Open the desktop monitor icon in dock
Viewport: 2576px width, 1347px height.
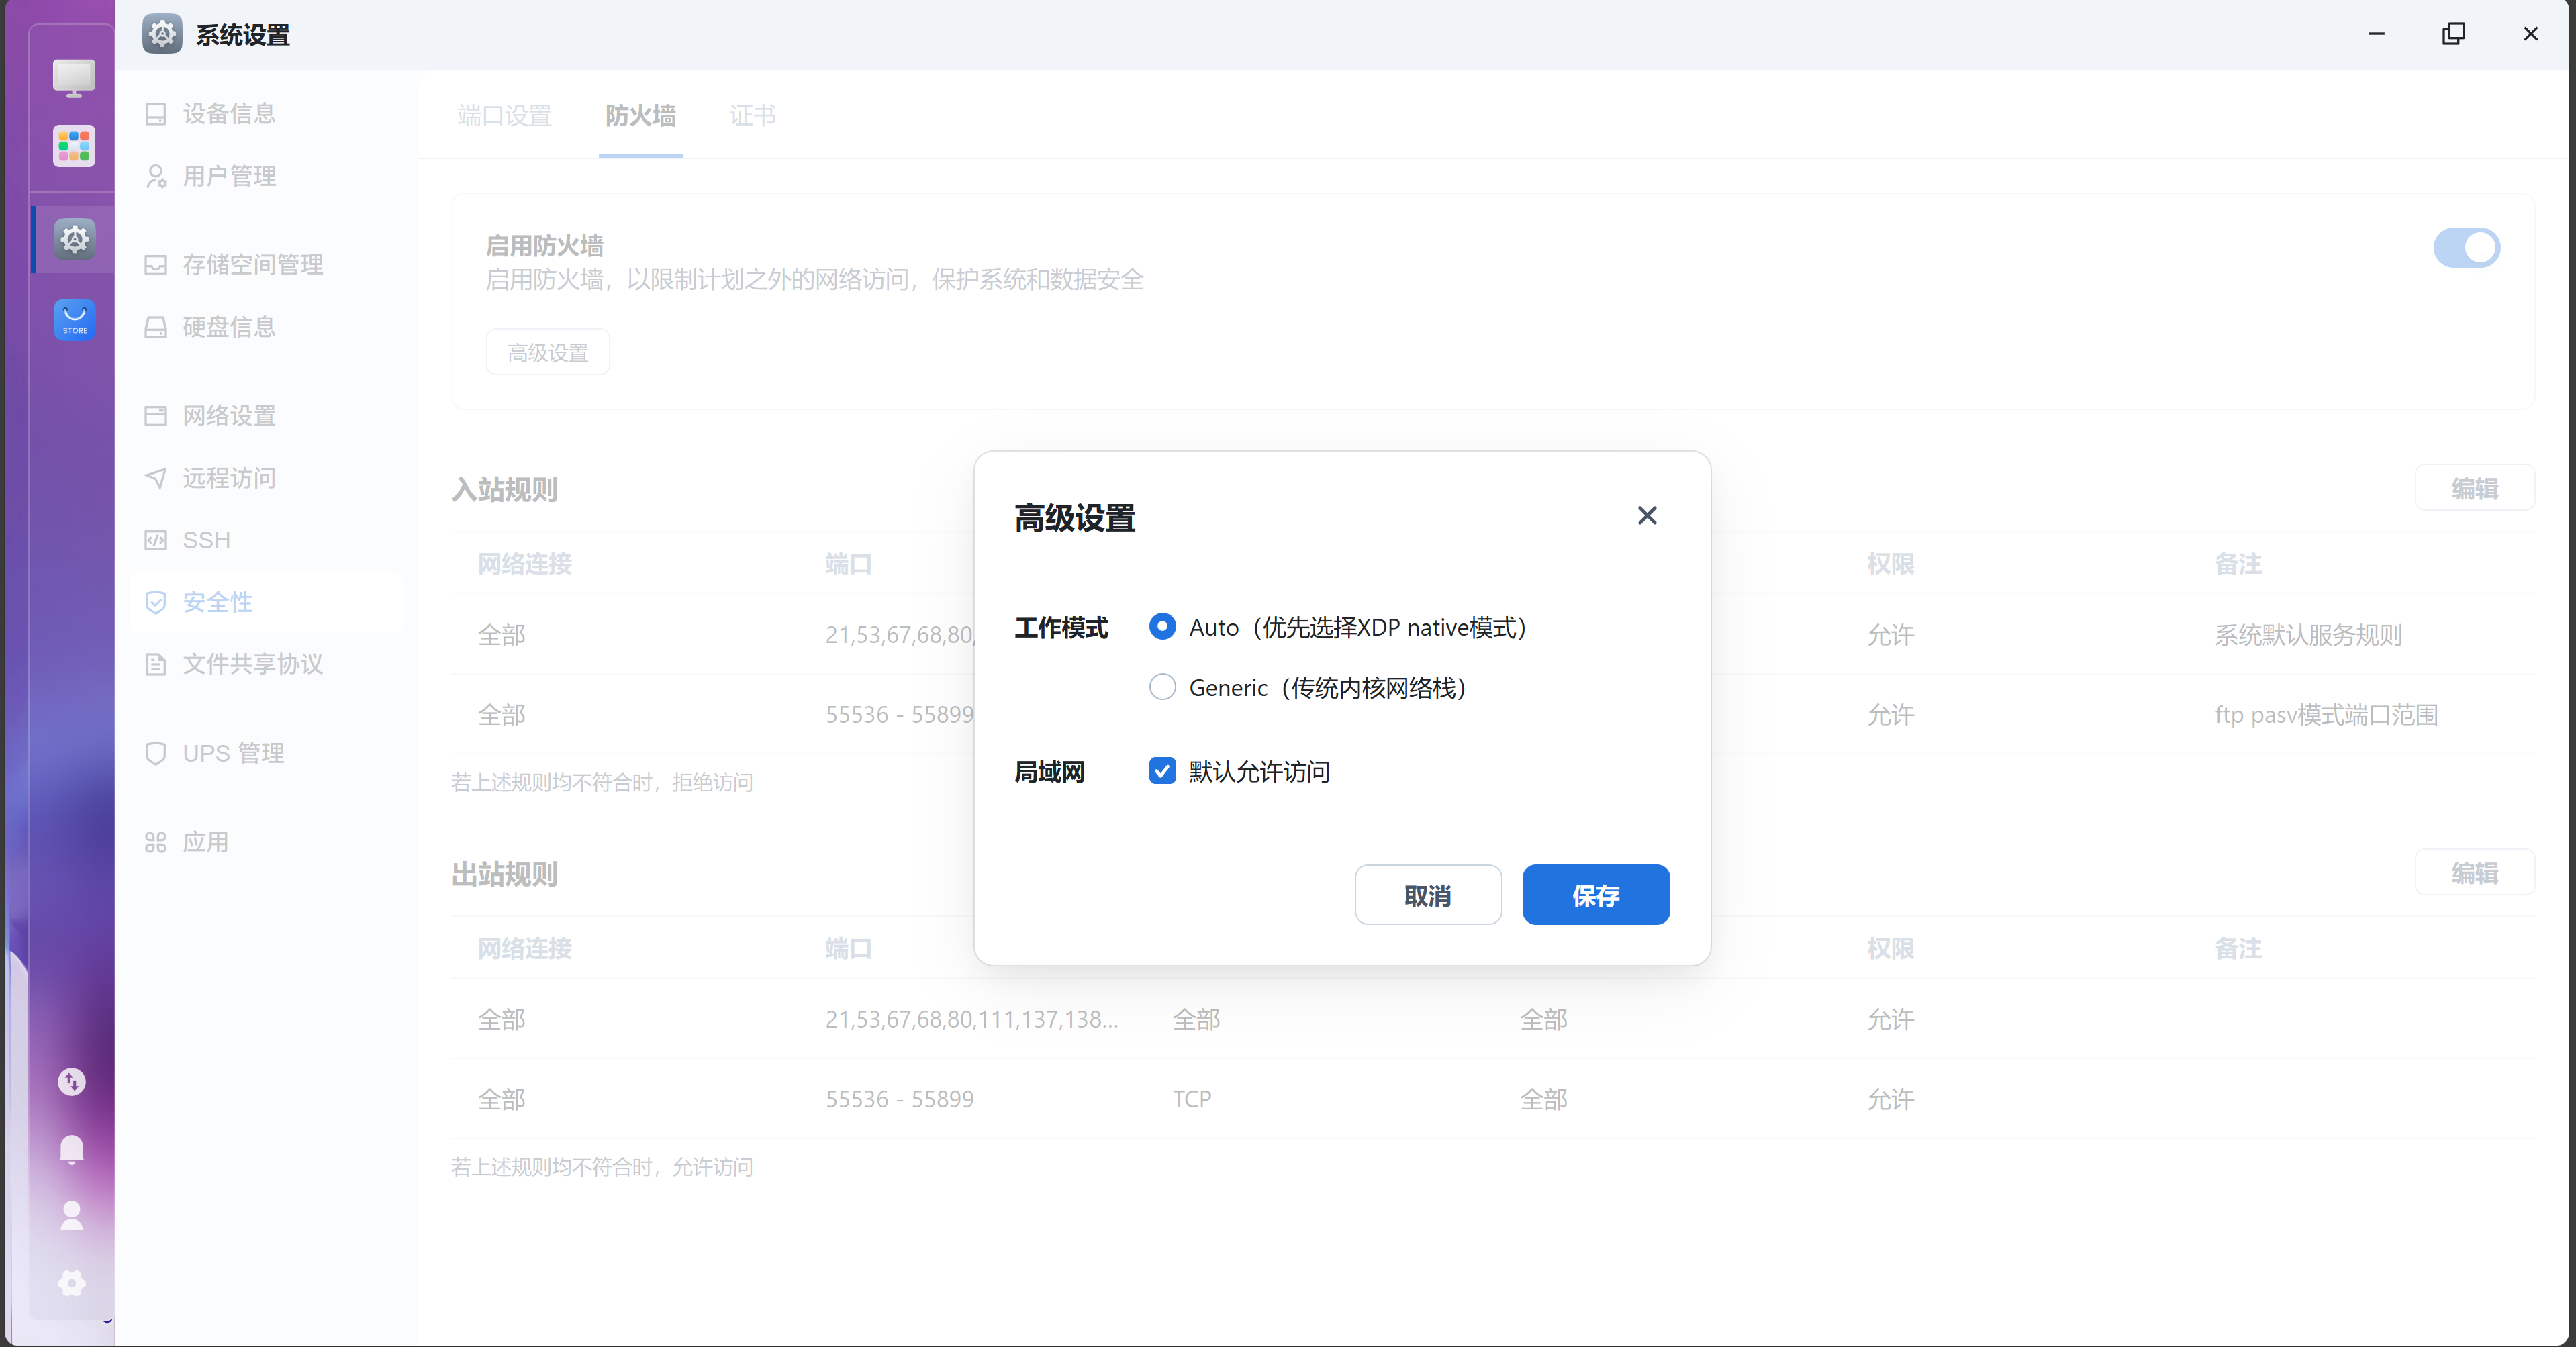[74, 79]
